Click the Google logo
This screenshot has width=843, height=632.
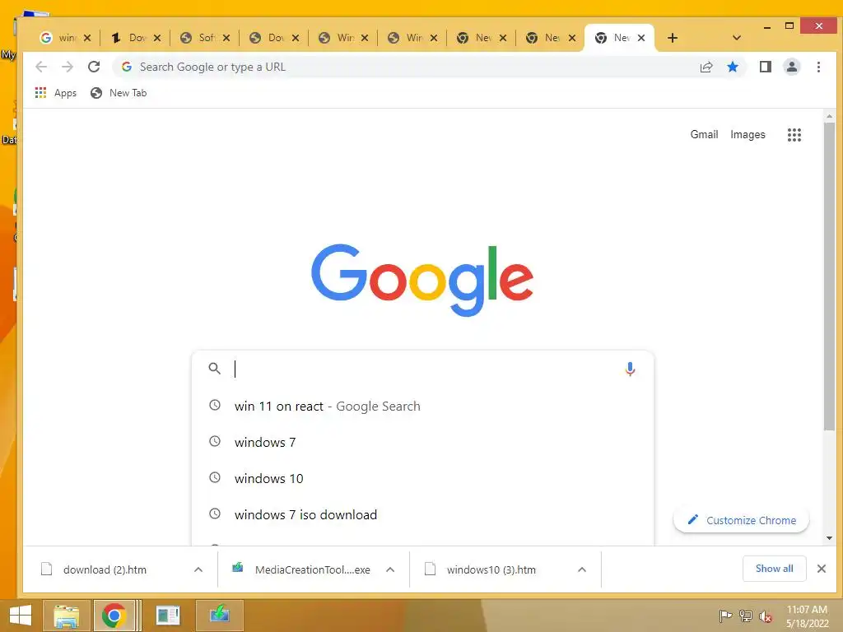(x=422, y=280)
